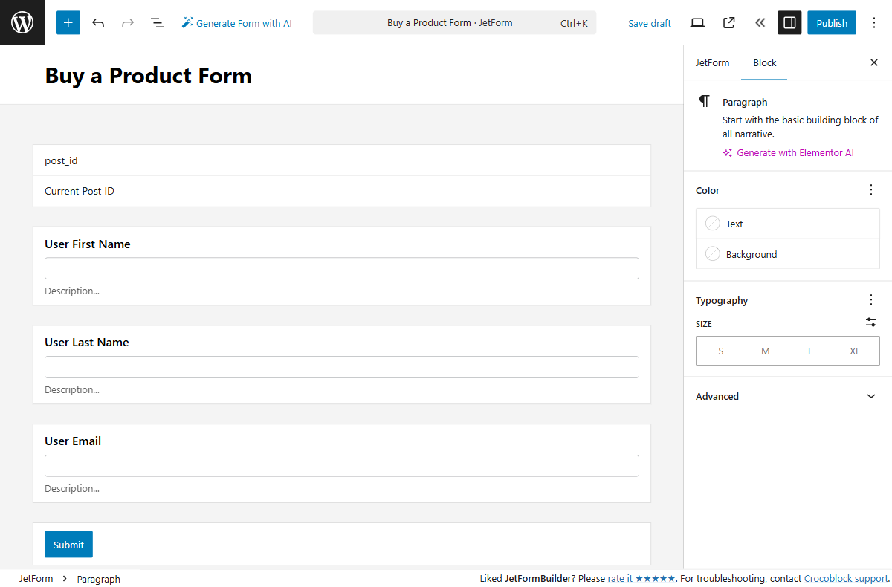Toggle the settings sidebar panel
Screen dimensions: 892x587
click(789, 23)
